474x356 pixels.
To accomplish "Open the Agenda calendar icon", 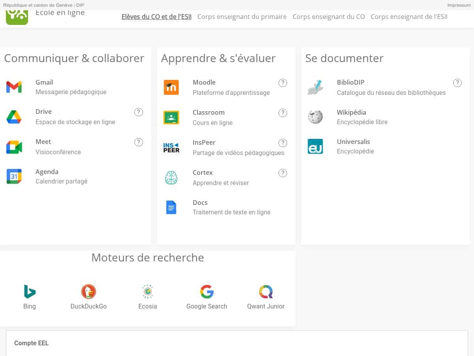I will click(x=14, y=176).
